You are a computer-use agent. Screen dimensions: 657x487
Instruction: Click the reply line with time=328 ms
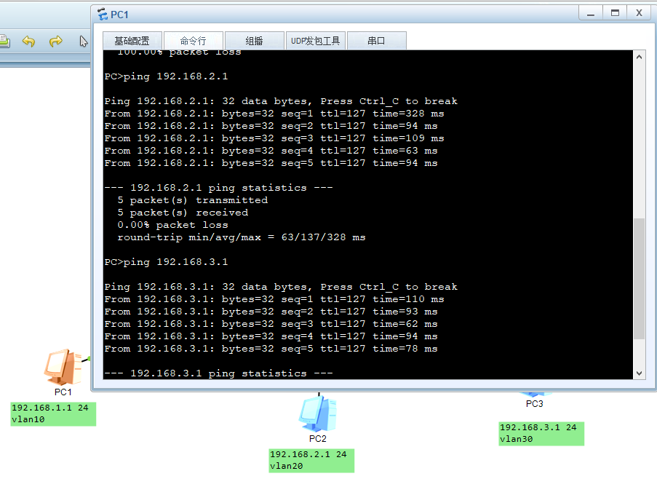pos(274,114)
